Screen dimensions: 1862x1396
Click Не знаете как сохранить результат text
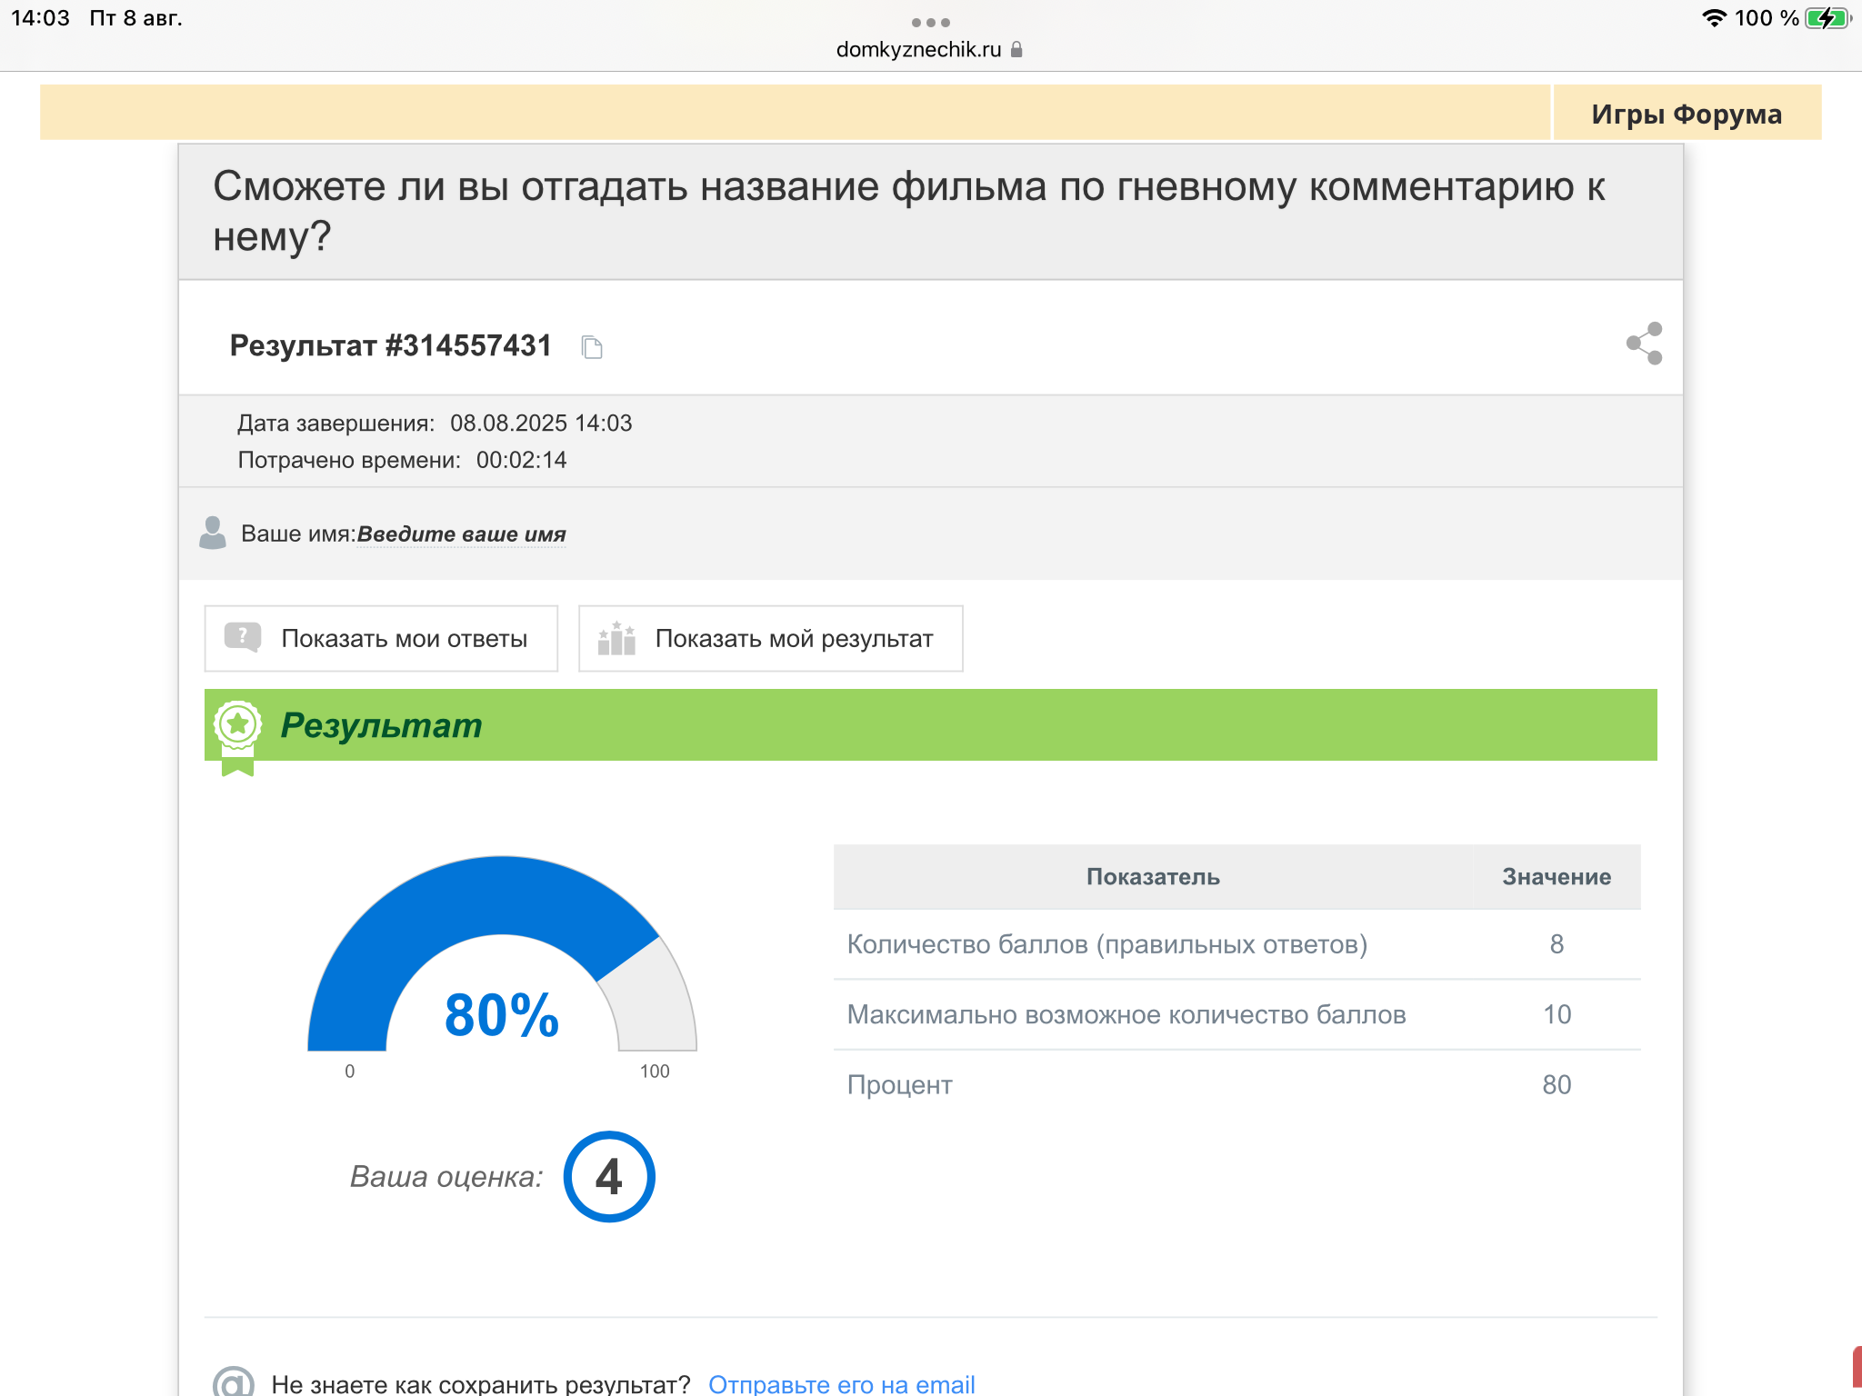[x=481, y=1384]
